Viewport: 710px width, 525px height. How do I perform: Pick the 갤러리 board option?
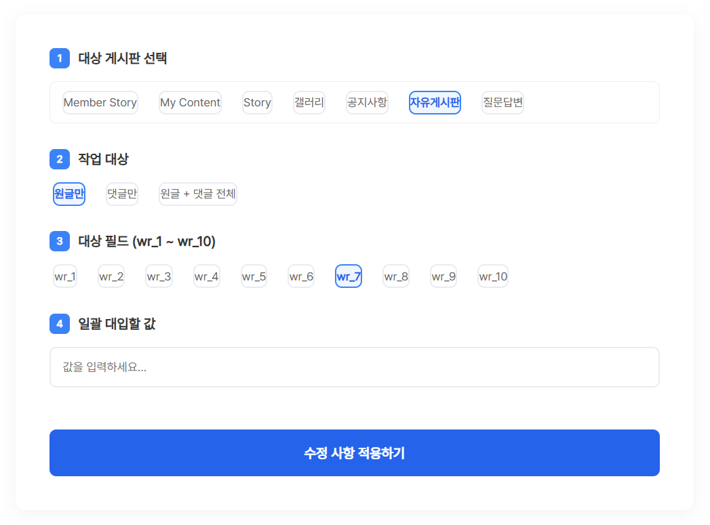(x=309, y=103)
